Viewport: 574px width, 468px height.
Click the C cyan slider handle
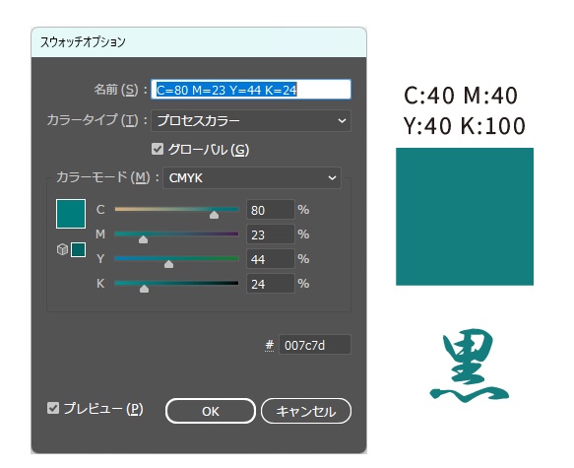(215, 215)
